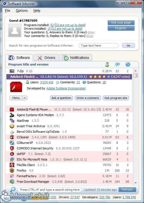Select the CDBurnerXP 4.3.8.2523 row text

[x=34, y=143]
